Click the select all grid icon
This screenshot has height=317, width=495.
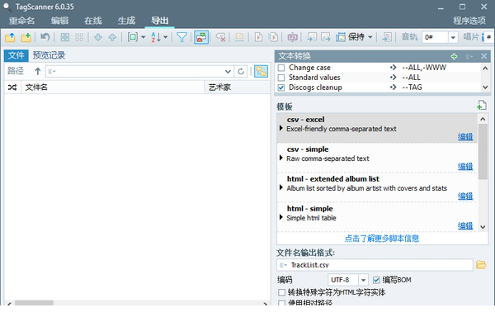click(65, 37)
